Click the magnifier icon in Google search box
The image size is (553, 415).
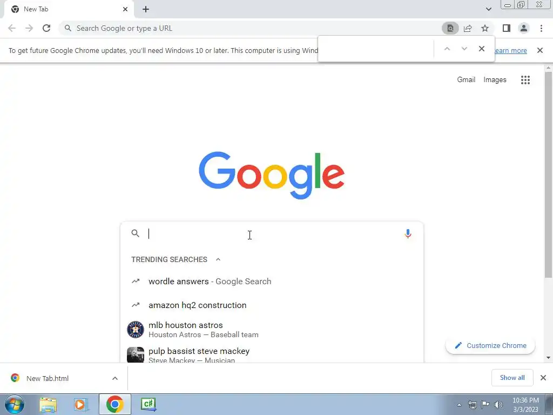[136, 233]
